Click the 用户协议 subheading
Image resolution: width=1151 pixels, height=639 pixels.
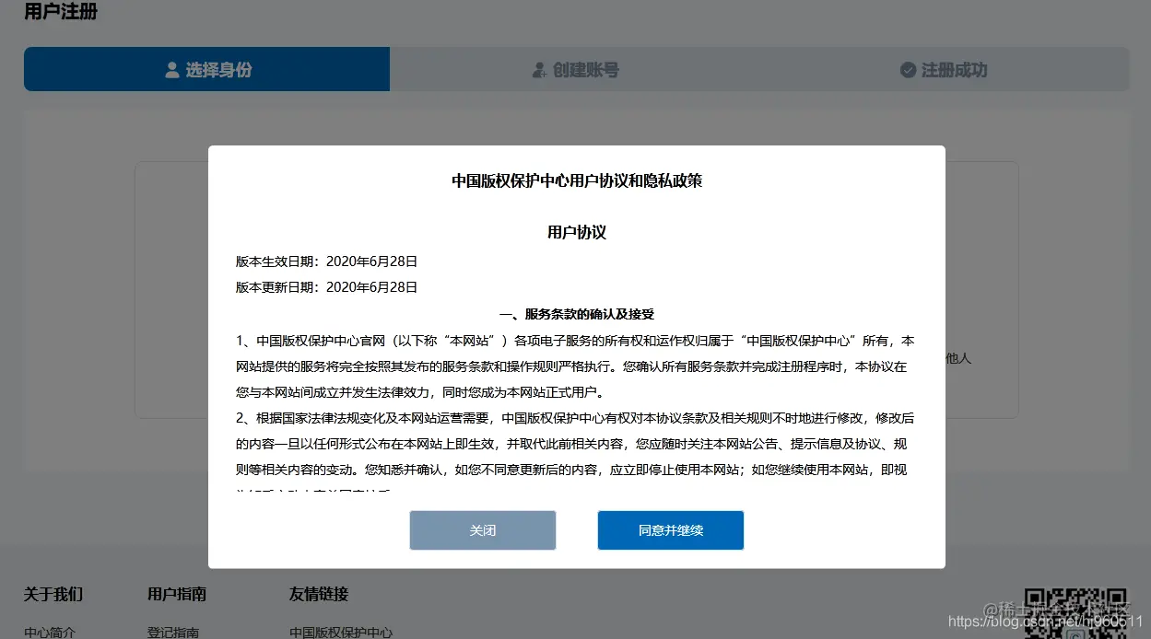(577, 232)
